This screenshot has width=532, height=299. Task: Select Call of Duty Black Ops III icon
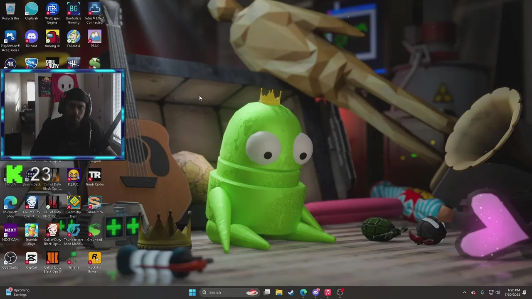(52, 262)
